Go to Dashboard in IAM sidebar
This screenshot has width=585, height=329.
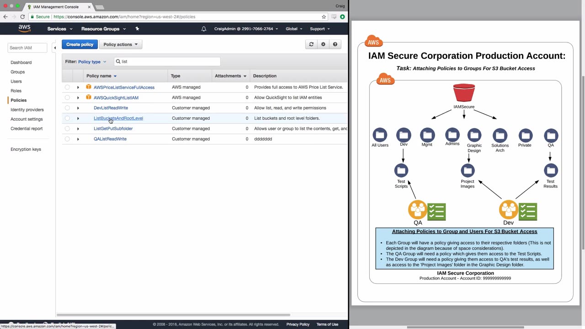(x=21, y=62)
